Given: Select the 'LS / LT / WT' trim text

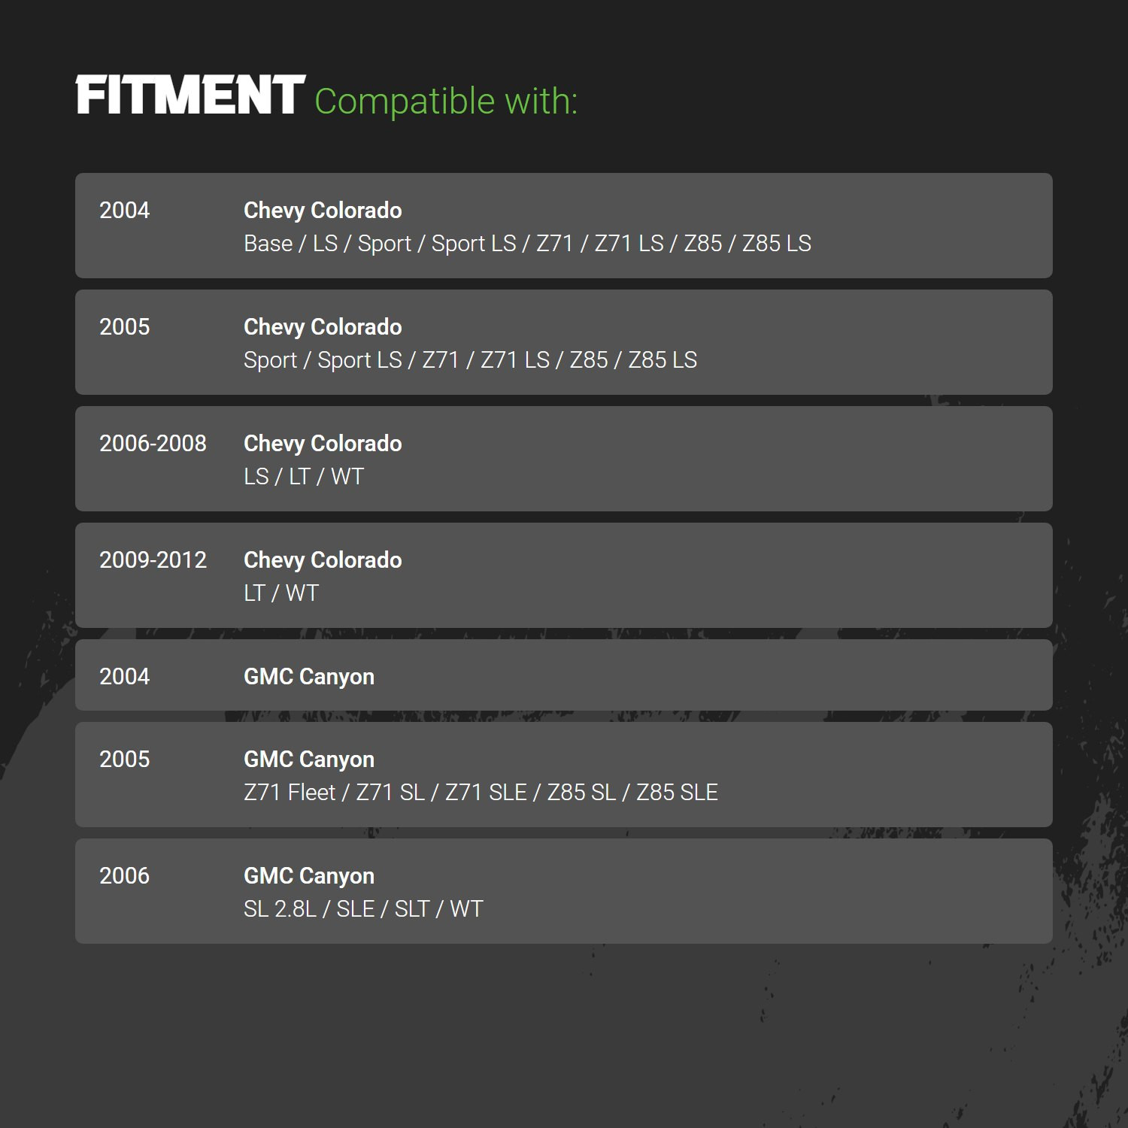Looking at the screenshot, I should tap(304, 477).
